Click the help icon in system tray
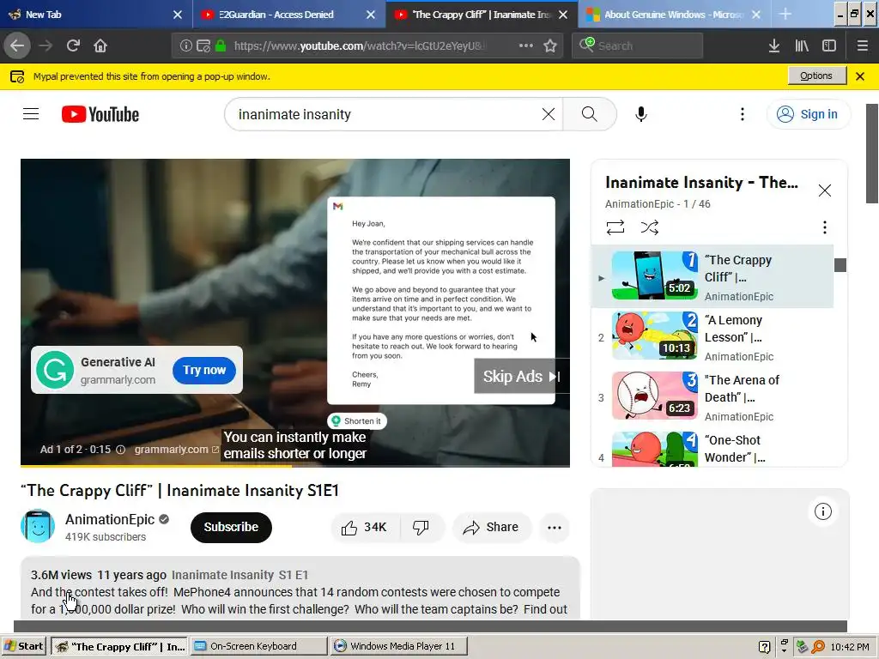This screenshot has width=879, height=659. (x=763, y=647)
